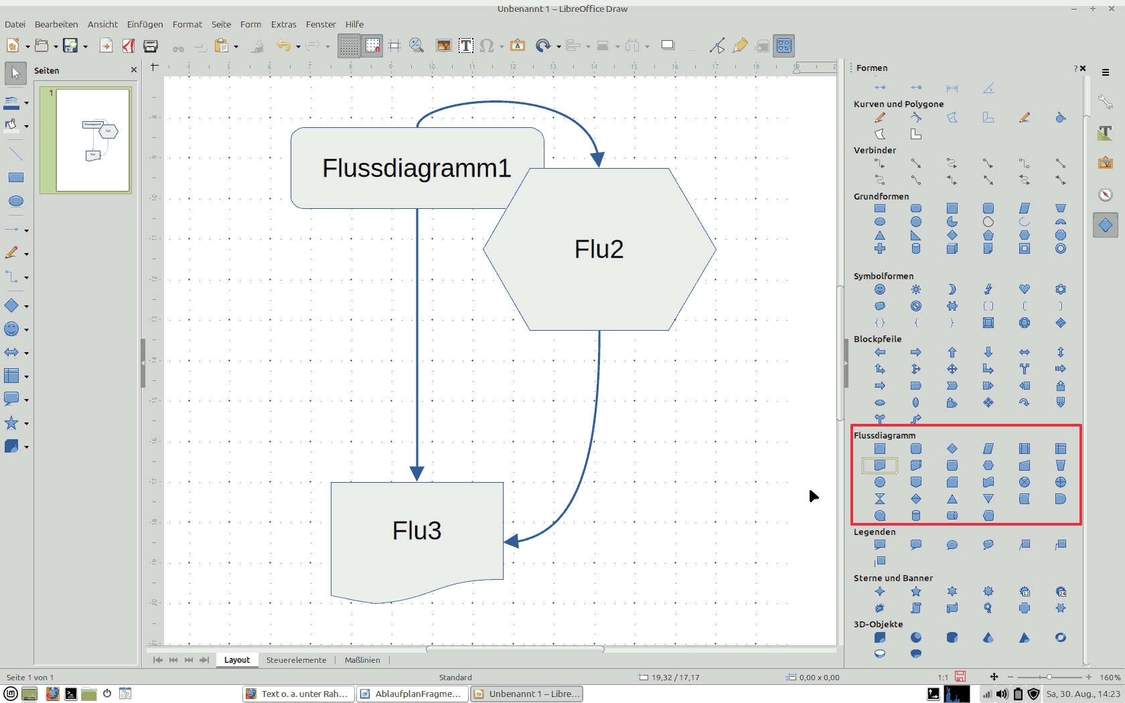Select the 5-point star shape
Image resolution: width=1125 pixels, height=703 pixels.
click(916, 591)
